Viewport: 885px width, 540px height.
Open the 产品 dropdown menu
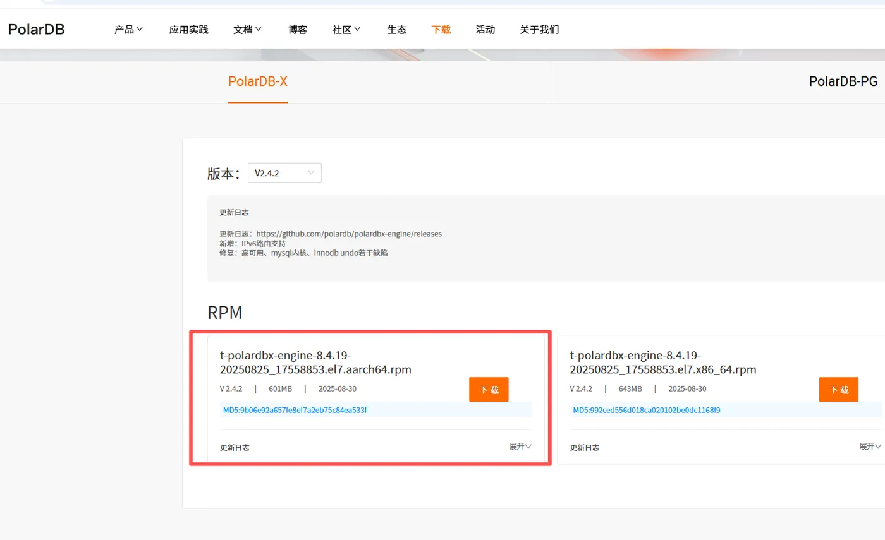(128, 29)
